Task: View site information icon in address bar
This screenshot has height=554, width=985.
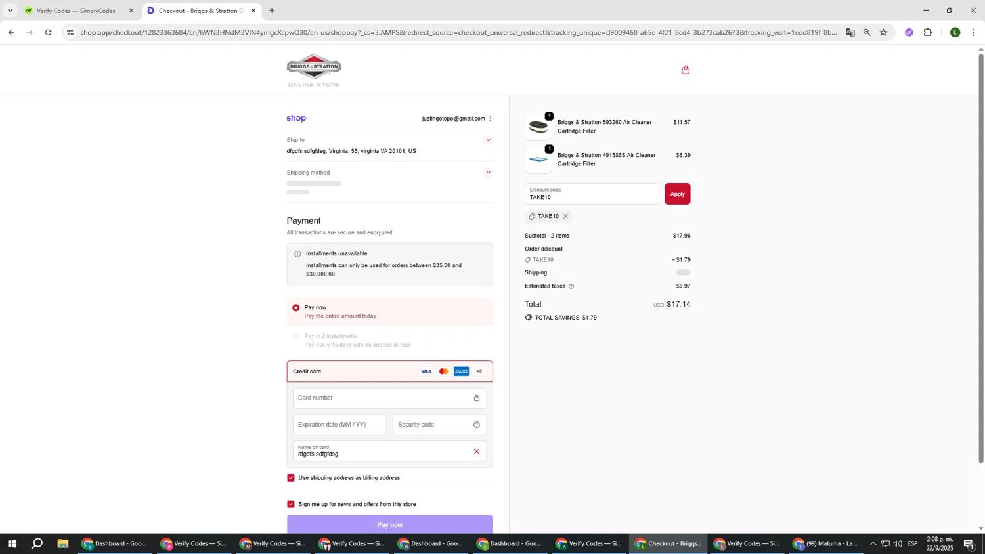Action: pyautogui.click(x=70, y=32)
